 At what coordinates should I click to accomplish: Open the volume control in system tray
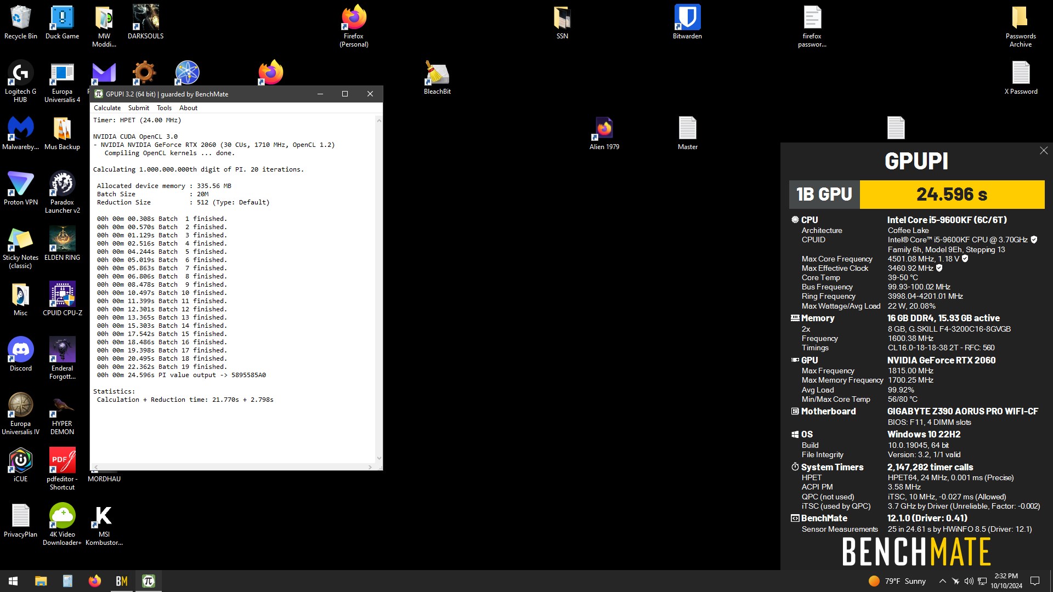(969, 581)
